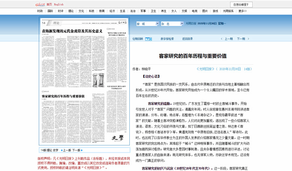Click the left arrow beside 上一期

coord(222,39)
